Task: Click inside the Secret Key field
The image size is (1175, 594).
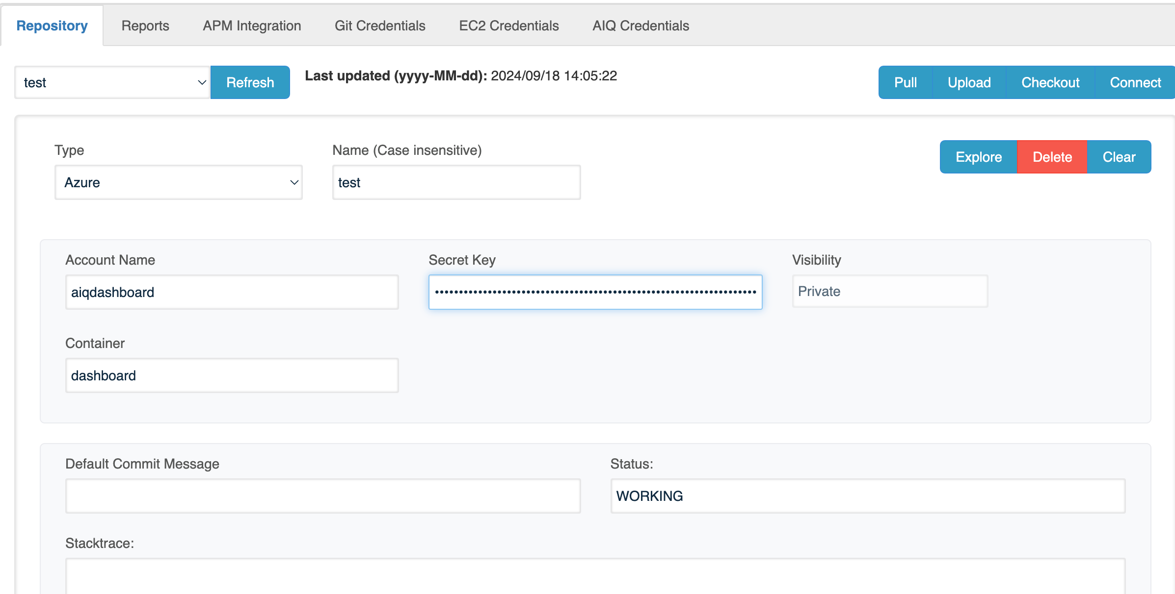Action: pos(595,292)
